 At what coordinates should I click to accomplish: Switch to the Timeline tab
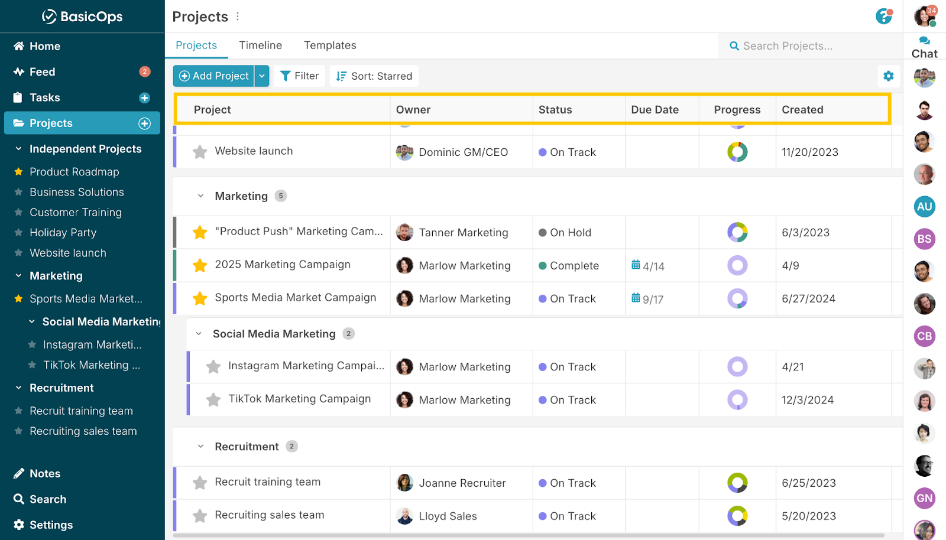[260, 45]
